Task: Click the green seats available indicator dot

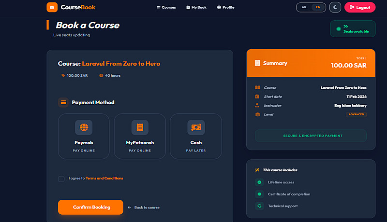Action: click(339, 29)
